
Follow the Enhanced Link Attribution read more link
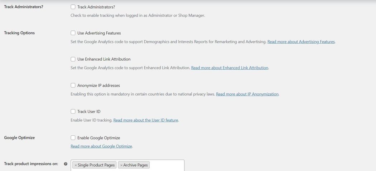coord(230,68)
